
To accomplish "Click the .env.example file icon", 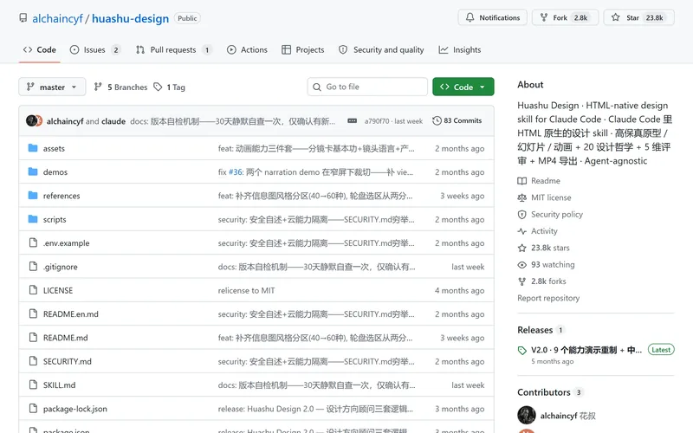I will click(x=33, y=242).
